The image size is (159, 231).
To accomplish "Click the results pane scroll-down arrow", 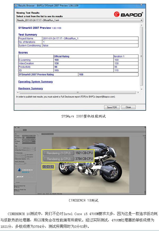I will point(141,89).
